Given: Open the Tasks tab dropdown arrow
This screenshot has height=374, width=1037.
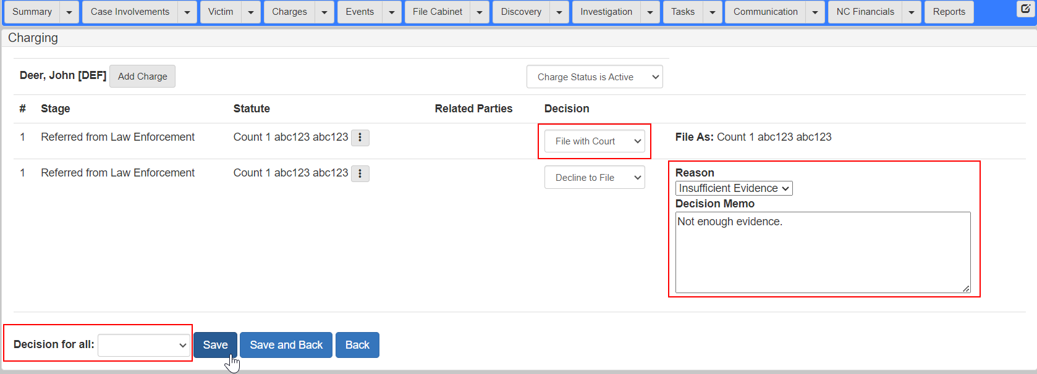Looking at the screenshot, I should coord(713,12).
